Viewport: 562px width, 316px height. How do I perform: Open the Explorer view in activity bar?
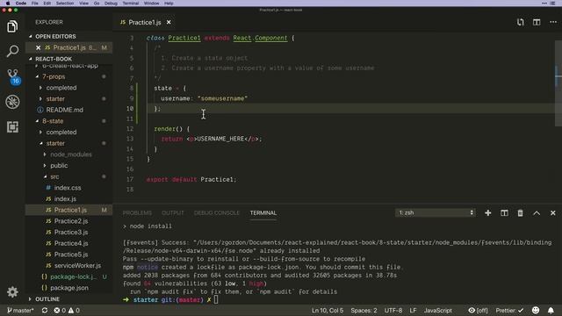[12, 26]
